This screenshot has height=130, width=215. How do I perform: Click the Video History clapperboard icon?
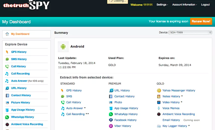(x=159, y=102)
